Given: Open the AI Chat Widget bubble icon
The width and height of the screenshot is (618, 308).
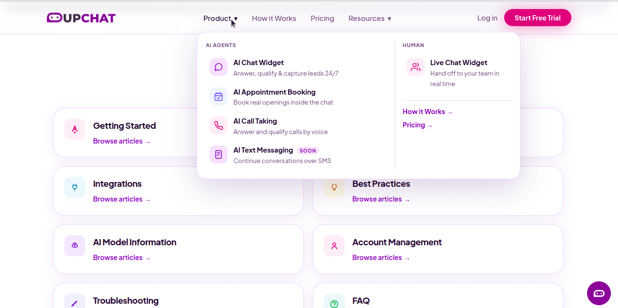Looking at the screenshot, I should coord(219,67).
